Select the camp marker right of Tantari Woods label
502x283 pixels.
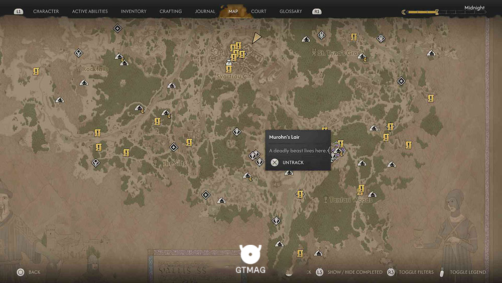372,195
